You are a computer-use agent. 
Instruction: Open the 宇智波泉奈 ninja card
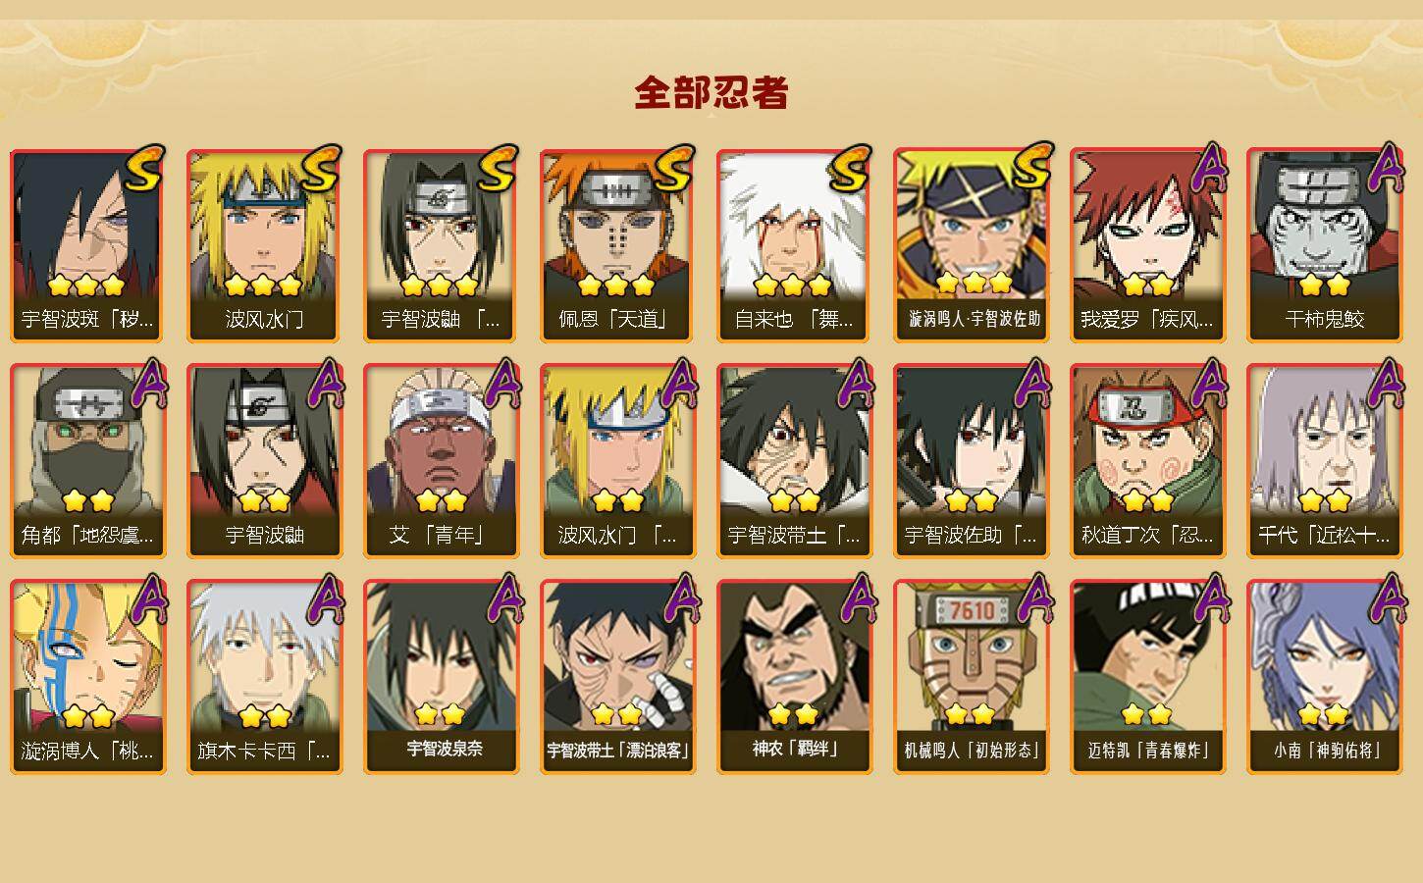tap(441, 677)
